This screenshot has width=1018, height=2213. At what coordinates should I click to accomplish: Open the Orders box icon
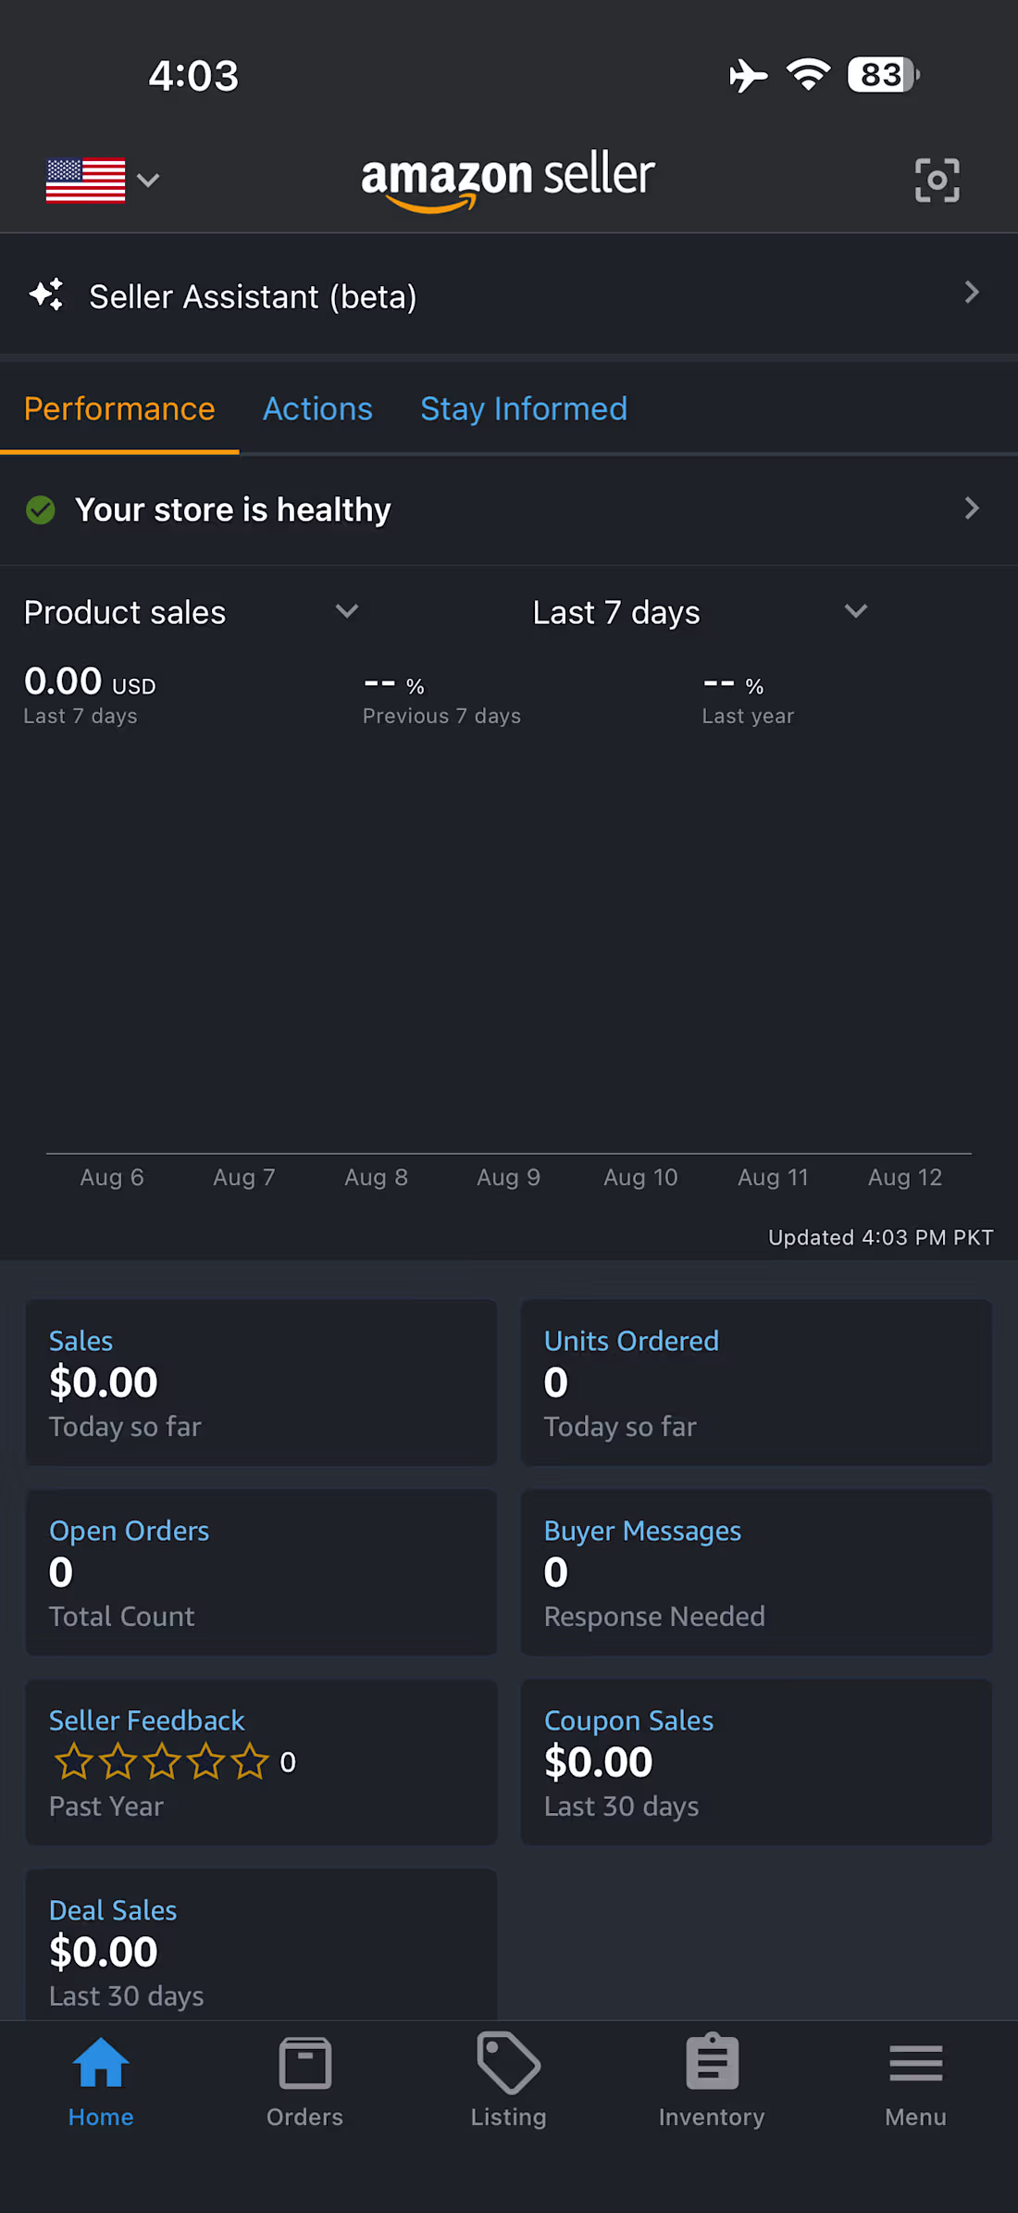304,2062
